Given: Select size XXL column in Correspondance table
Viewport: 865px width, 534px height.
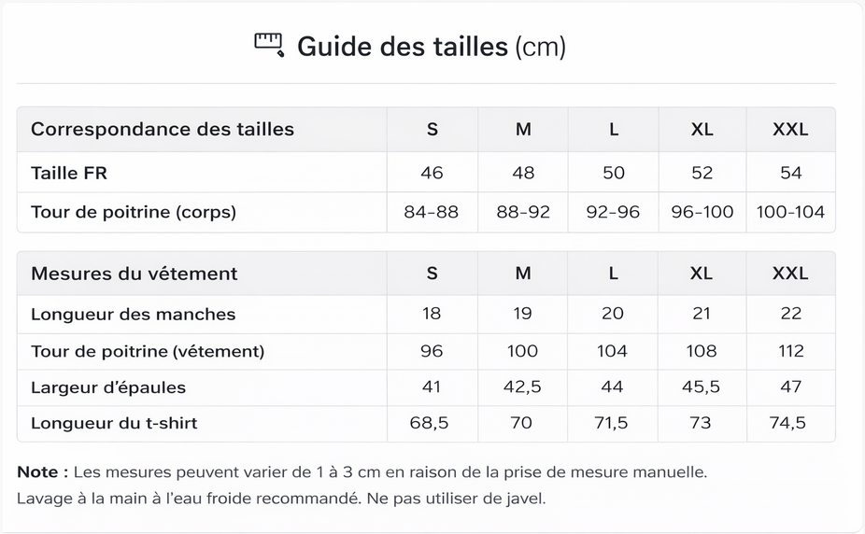Looking at the screenshot, I should tap(790, 130).
